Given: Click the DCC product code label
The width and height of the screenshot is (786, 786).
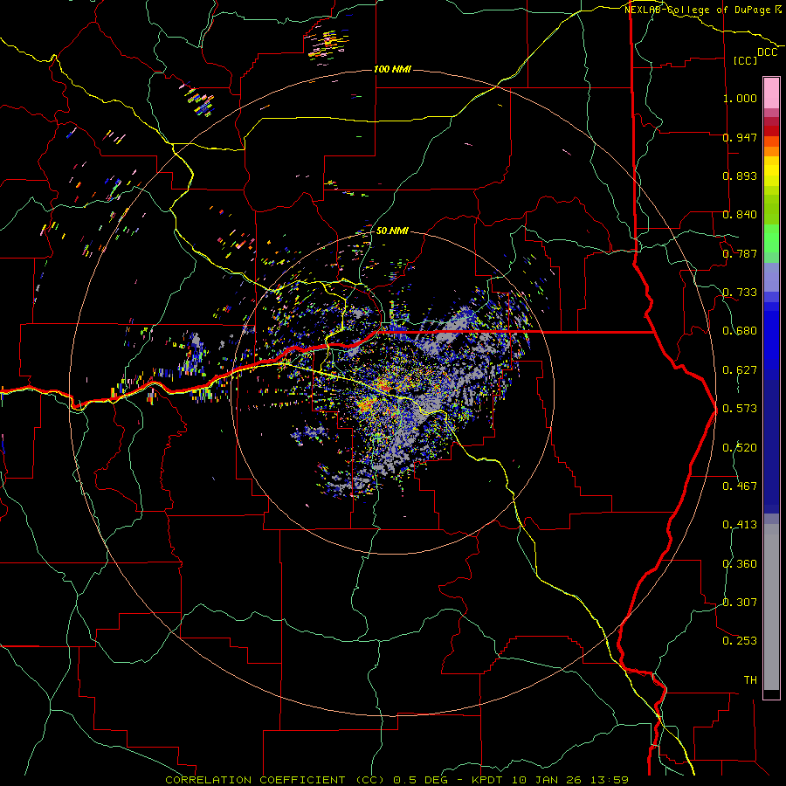Looking at the screenshot, I should (x=768, y=52).
